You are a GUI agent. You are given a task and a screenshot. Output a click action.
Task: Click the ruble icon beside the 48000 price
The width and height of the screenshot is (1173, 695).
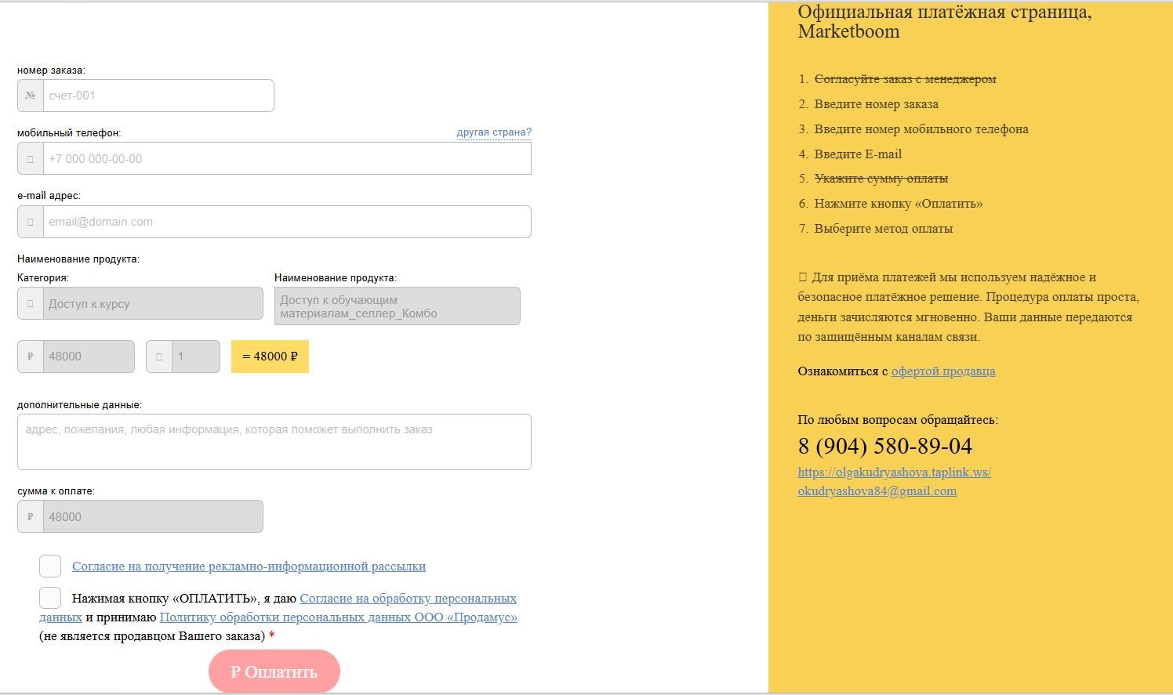point(31,357)
